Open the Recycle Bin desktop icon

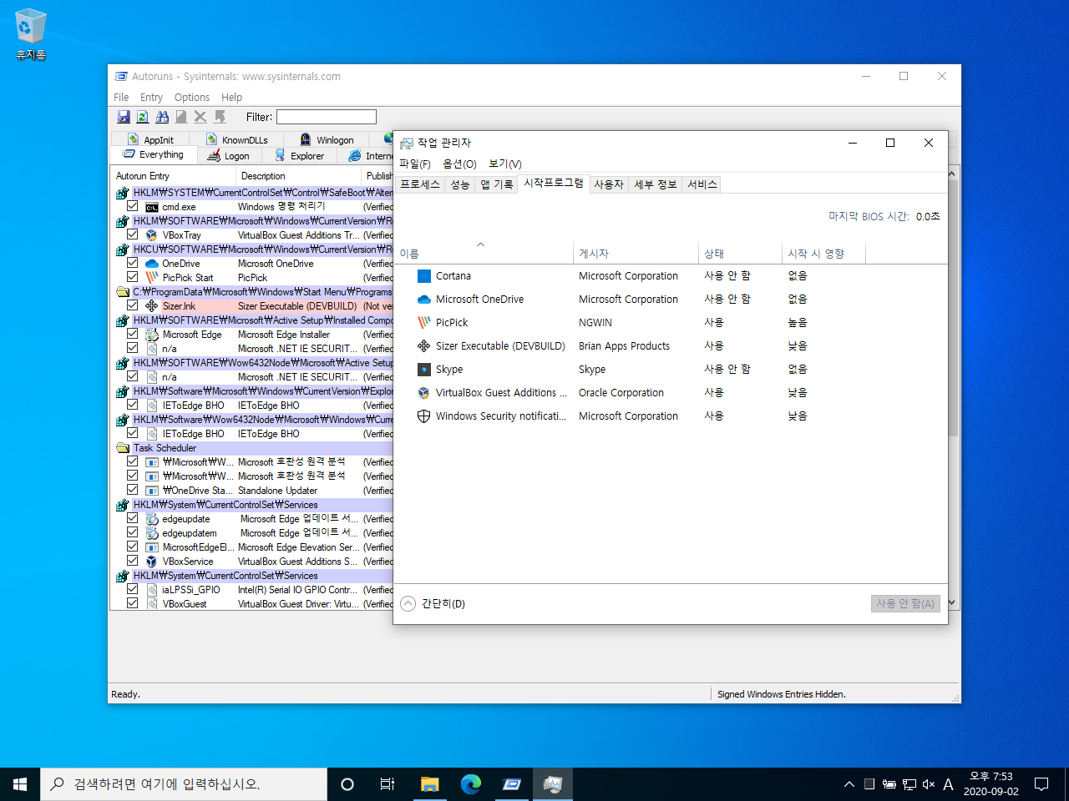click(31, 35)
